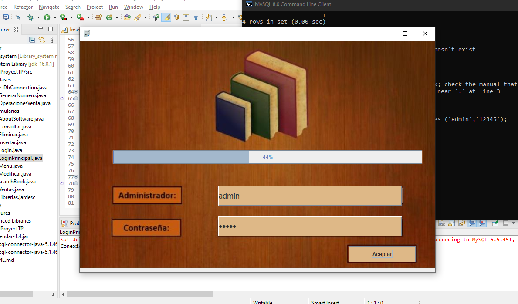Open the Navigate menu
Screen dimensions: 518x304
click(49, 7)
